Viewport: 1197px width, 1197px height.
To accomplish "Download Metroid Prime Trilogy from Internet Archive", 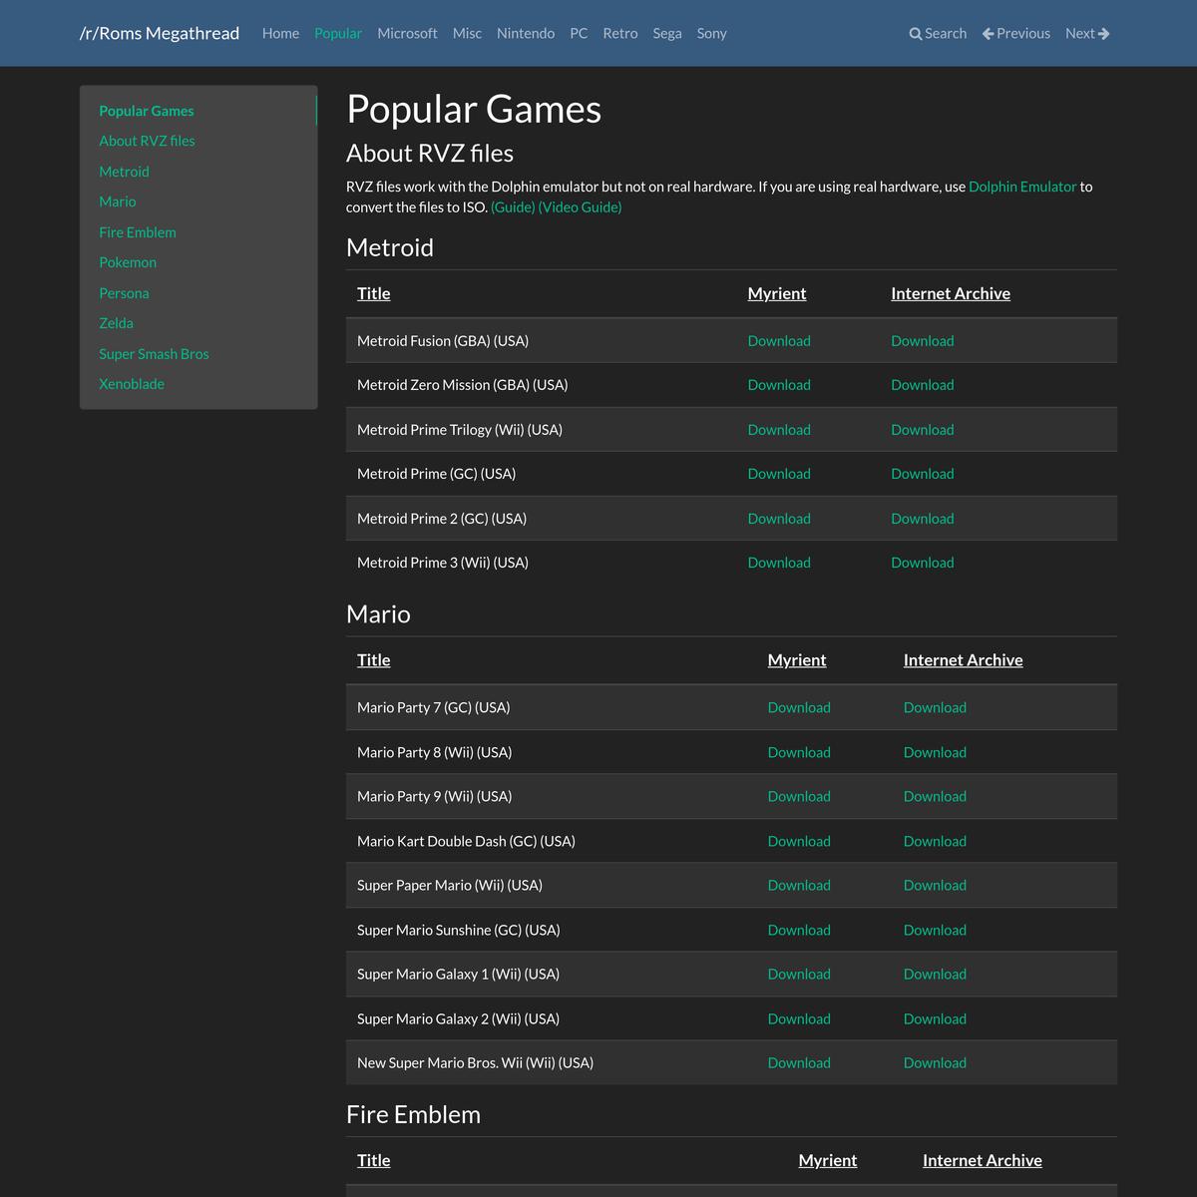I will 922,430.
